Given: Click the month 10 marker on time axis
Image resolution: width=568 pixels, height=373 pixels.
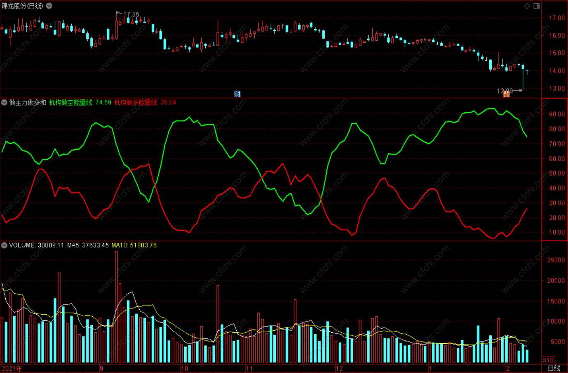Looking at the screenshot, I should (x=184, y=368).
